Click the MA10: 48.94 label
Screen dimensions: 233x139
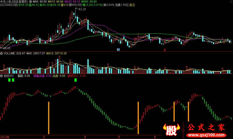pyautogui.click(x=56, y=2)
